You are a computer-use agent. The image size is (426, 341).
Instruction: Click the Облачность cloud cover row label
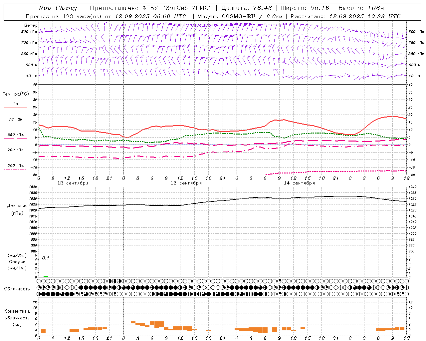pyautogui.click(x=17, y=289)
